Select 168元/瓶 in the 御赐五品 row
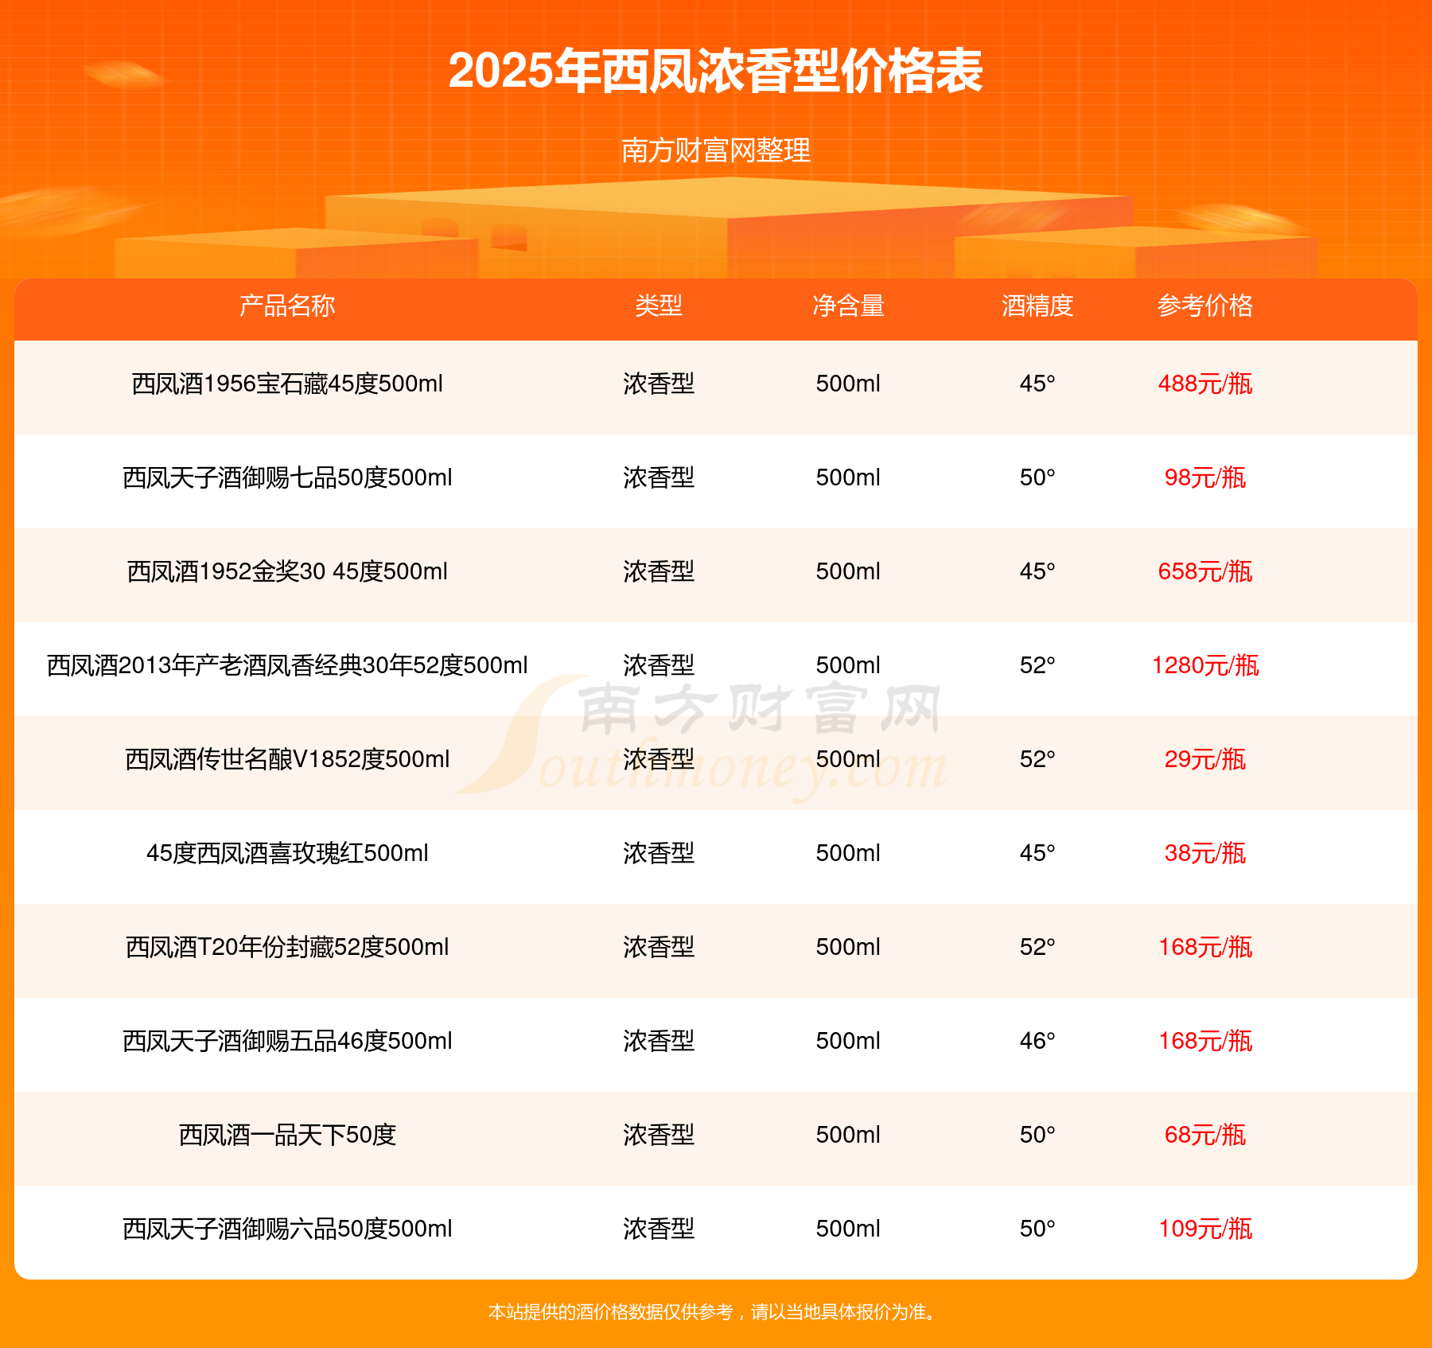1432x1348 pixels. click(x=1205, y=1041)
